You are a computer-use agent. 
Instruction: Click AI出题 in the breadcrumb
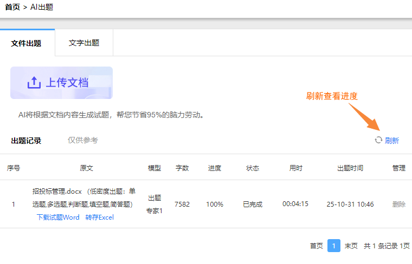[42, 7]
